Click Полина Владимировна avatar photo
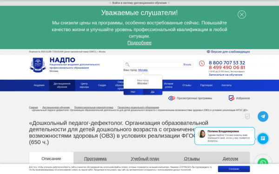 pos(202,134)
